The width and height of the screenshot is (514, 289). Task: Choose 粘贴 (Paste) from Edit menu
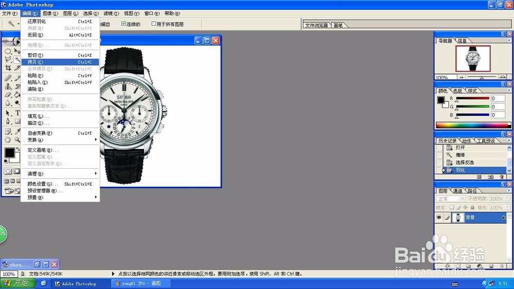point(60,76)
